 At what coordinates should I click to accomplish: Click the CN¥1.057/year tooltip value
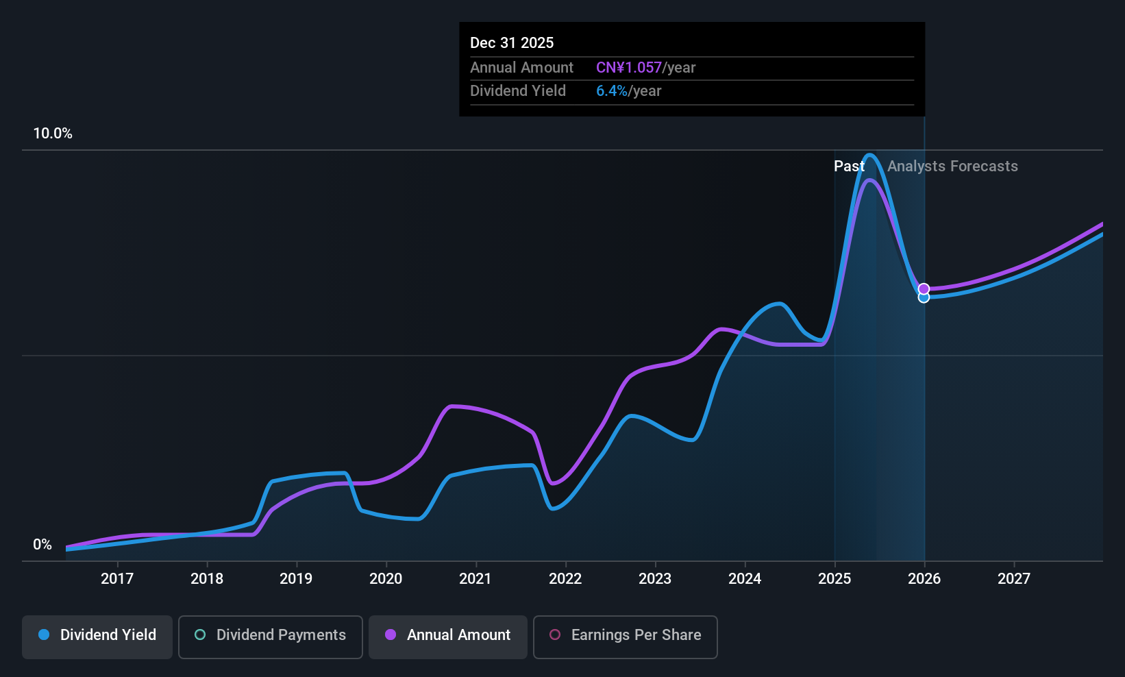pos(646,67)
